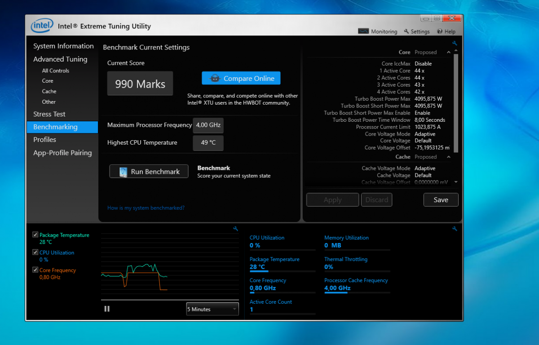Click the 990 Marks score box
The width and height of the screenshot is (539, 345).
[140, 84]
